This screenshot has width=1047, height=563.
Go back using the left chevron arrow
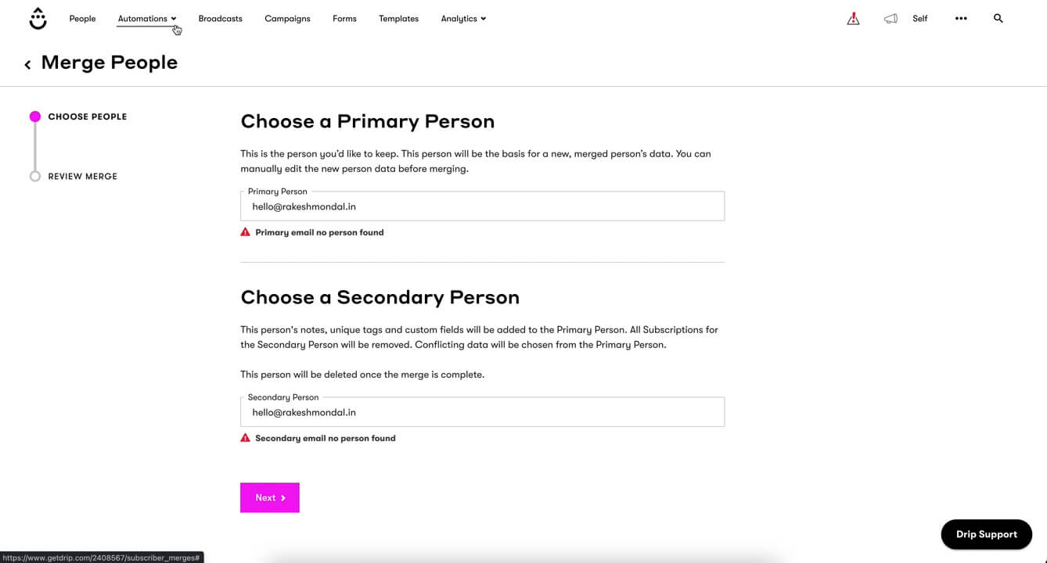point(27,64)
